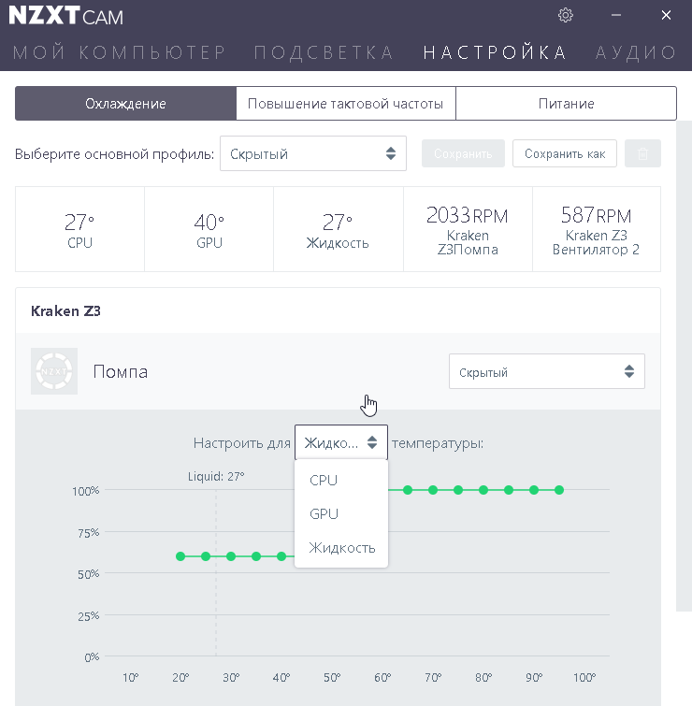Choose GPU in the temperature list
Viewport: 692px width, 706px height.
pos(324,514)
